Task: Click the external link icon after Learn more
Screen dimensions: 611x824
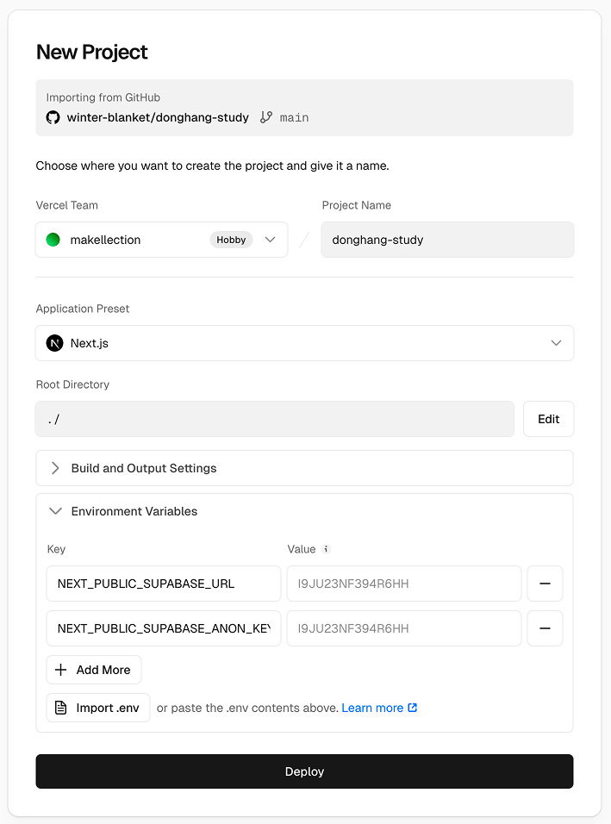Action: (x=413, y=708)
